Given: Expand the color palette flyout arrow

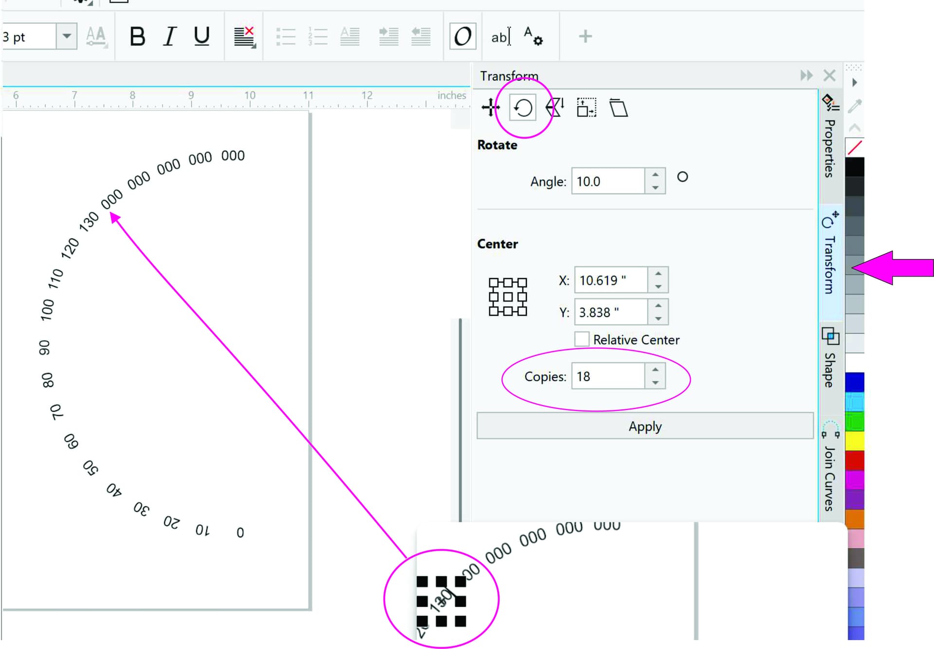Looking at the screenshot, I should tap(855, 82).
